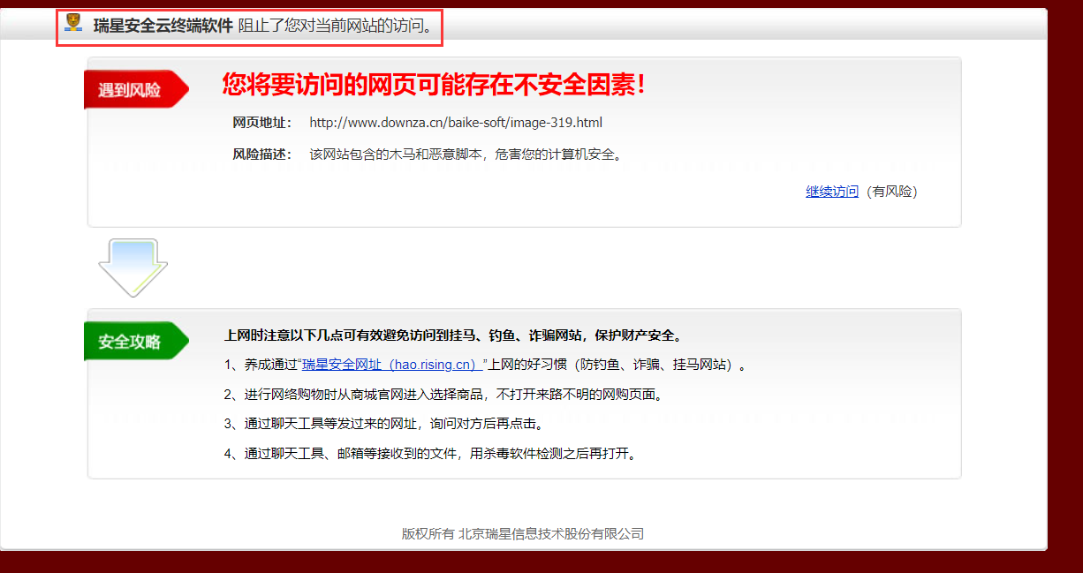The width and height of the screenshot is (1083, 573).
Task: Click the red 遇到风险 label
Action: pyautogui.click(x=136, y=89)
